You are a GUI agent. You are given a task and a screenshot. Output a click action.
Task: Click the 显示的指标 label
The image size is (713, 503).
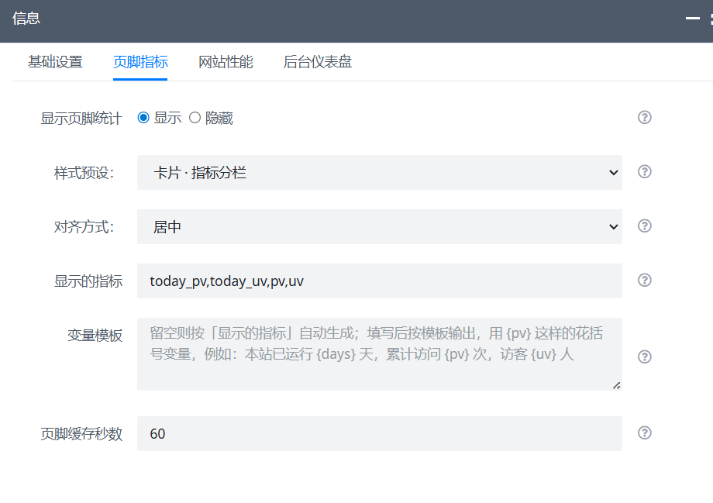point(88,281)
